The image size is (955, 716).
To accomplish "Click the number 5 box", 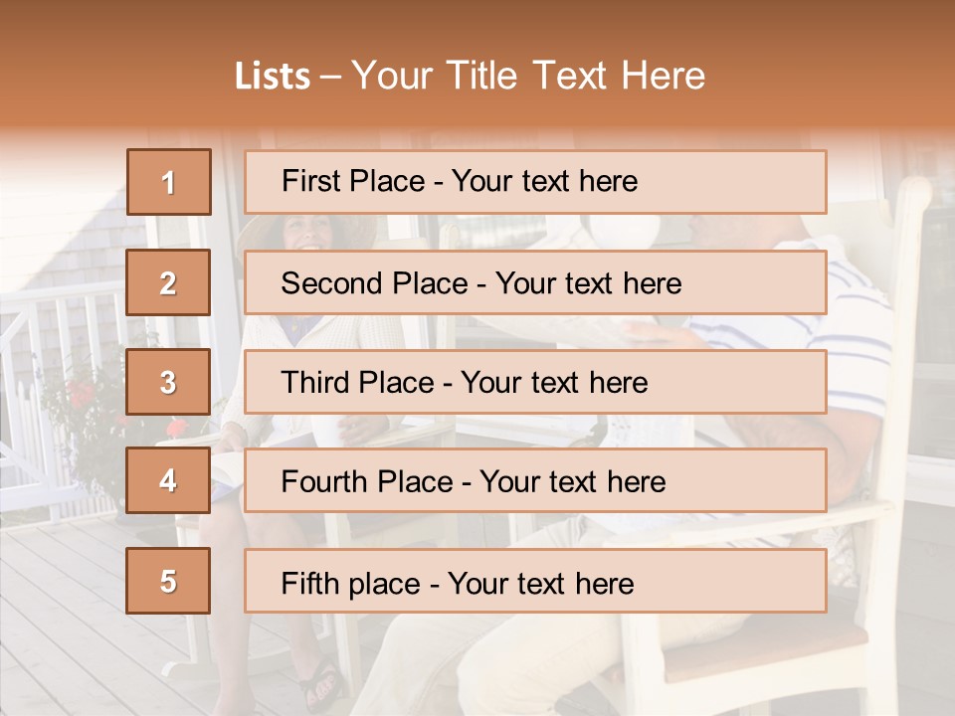I will pos(169,581).
